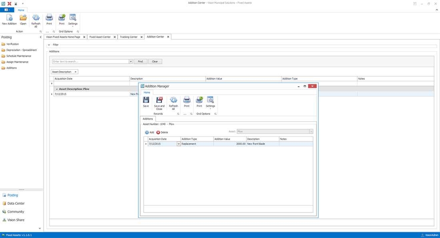440x238 pixels.
Task: Open the Records group dialog launcher
Action: pyautogui.click(x=178, y=114)
